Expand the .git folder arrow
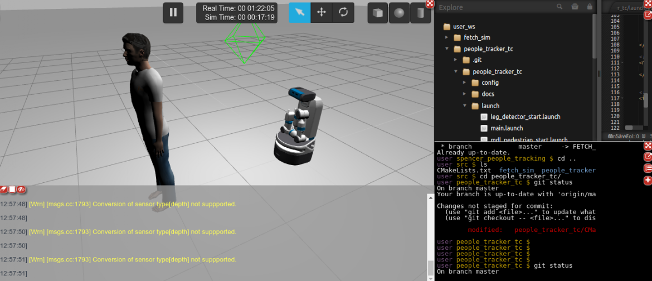652x281 pixels. tap(456, 60)
